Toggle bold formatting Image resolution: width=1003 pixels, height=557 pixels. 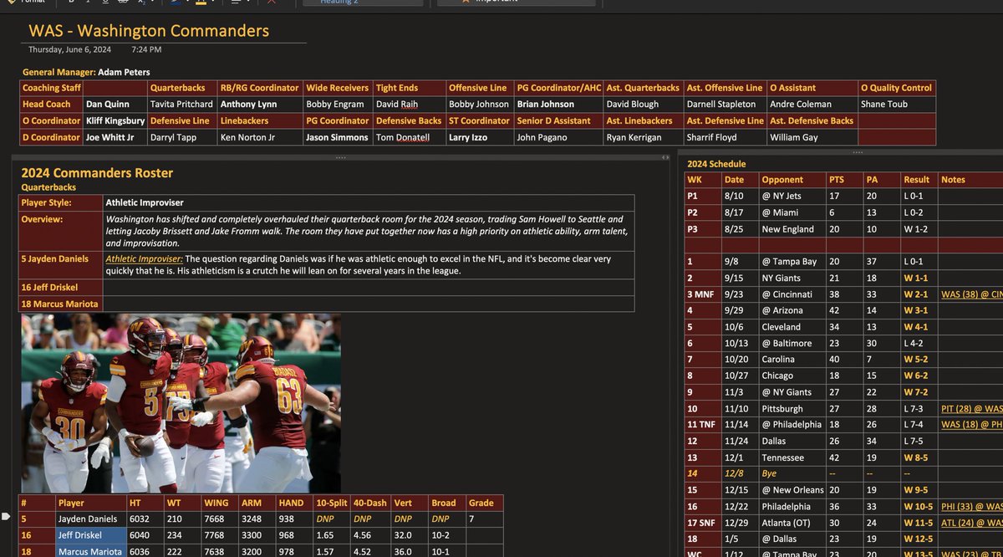coord(71,3)
